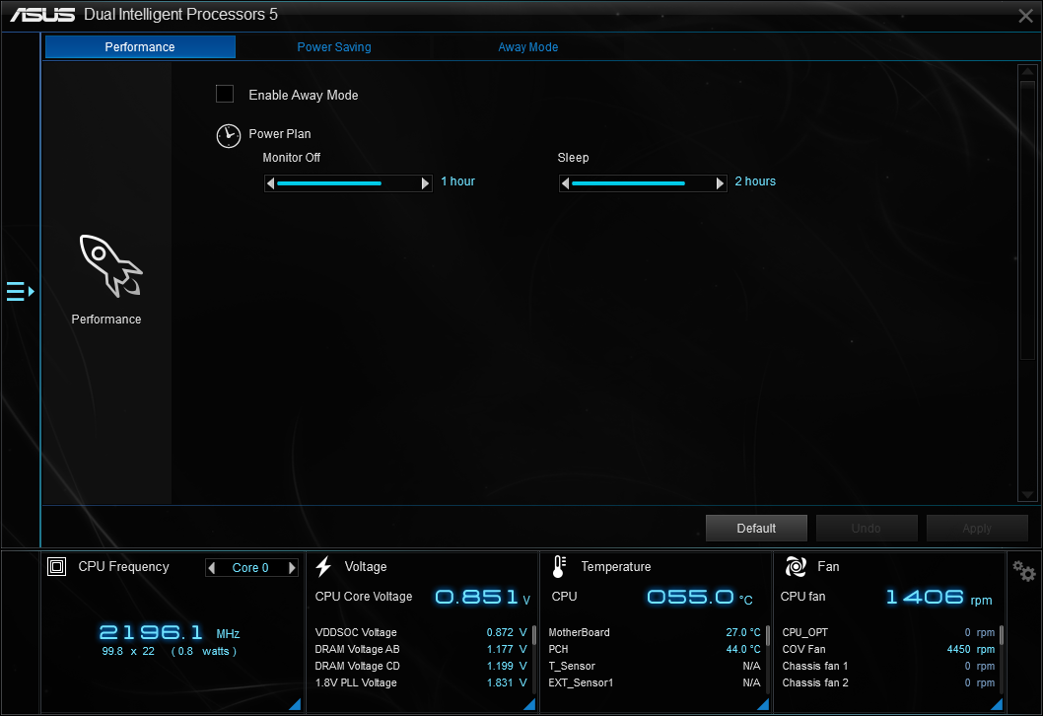The height and width of the screenshot is (716, 1043).
Task: Click the CPU Frequency chip icon
Action: (56, 566)
